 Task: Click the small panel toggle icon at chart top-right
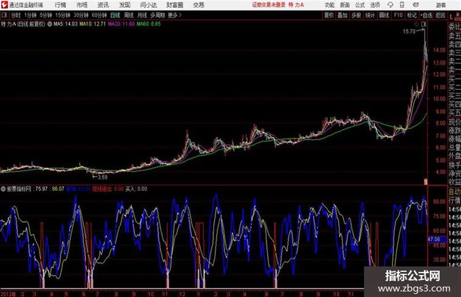click(x=423, y=24)
